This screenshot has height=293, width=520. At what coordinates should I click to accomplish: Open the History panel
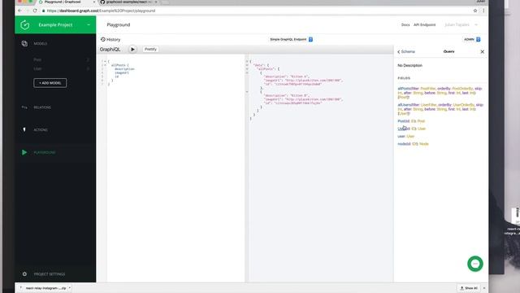113,40
